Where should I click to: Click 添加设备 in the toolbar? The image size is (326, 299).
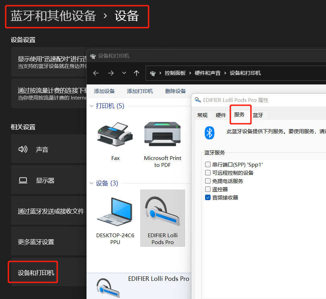pos(104,91)
